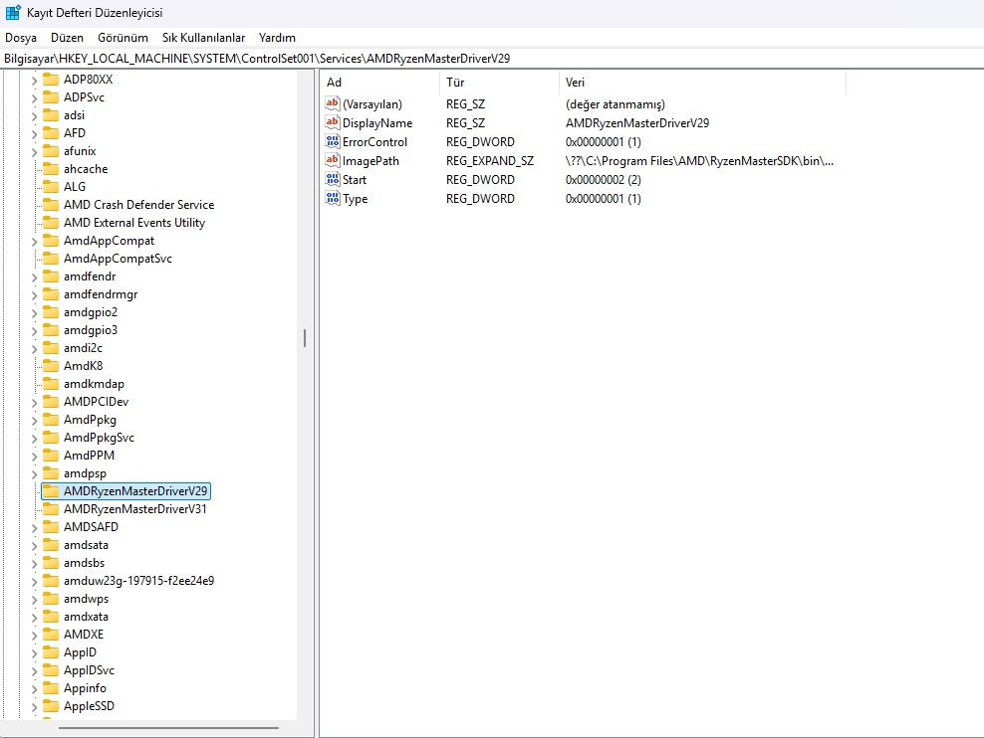Image resolution: width=984 pixels, height=738 pixels.
Task: Expand the ADPSvc key
Action: pyautogui.click(x=35, y=97)
